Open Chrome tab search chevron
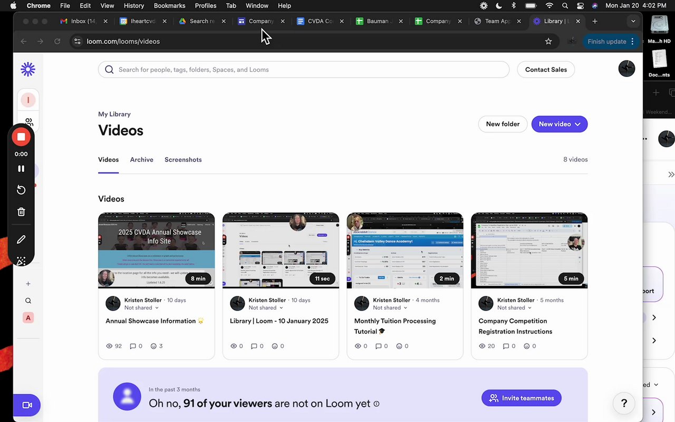 [x=633, y=21]
